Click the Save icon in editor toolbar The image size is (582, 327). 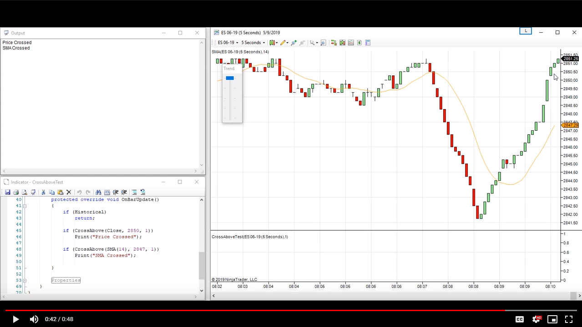coord(8,192)
